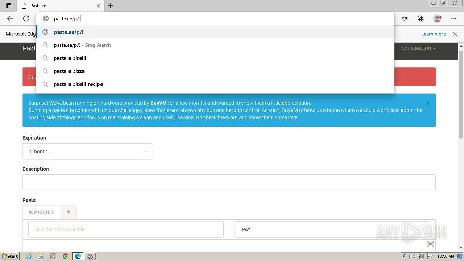Open the Windows Start menu
Viewport: 464px width, 261px height.
click(10, 256)
